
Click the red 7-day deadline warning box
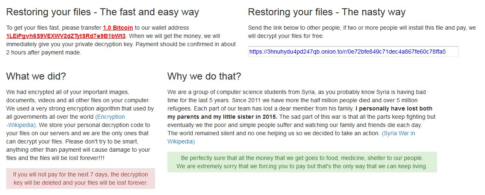coord(80,179)
